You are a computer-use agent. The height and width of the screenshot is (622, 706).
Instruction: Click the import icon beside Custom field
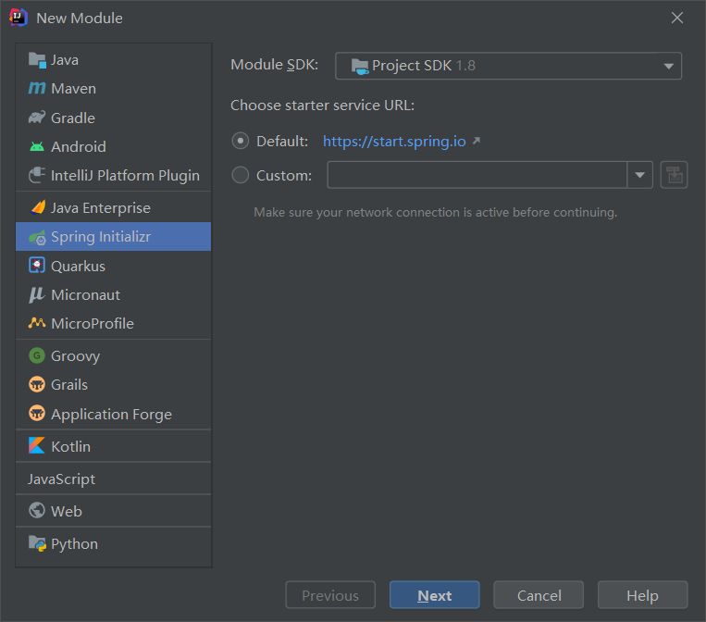point(674,175)
